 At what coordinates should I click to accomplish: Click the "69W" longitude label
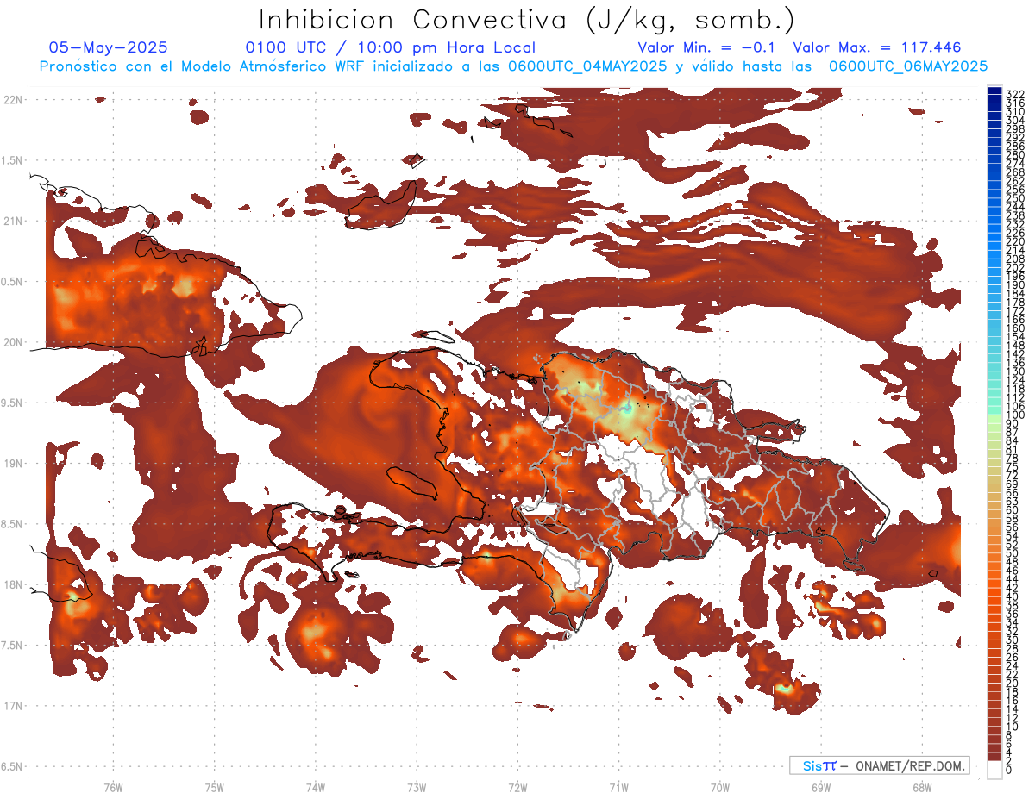[821, 787]
